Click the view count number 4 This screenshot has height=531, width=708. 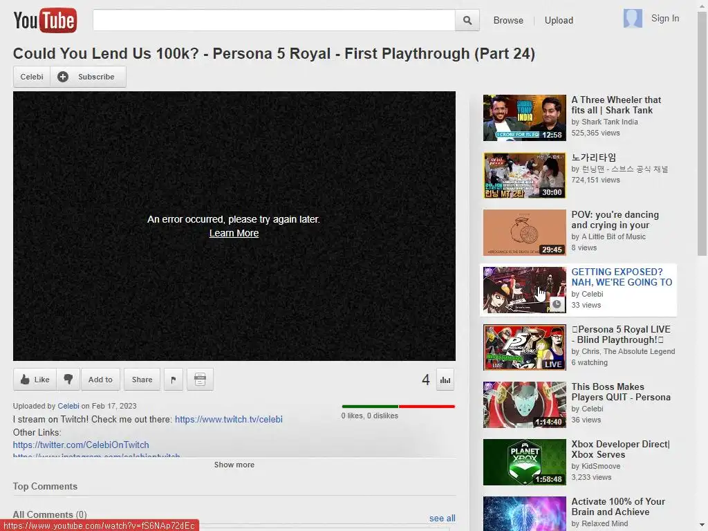point(426,380)
